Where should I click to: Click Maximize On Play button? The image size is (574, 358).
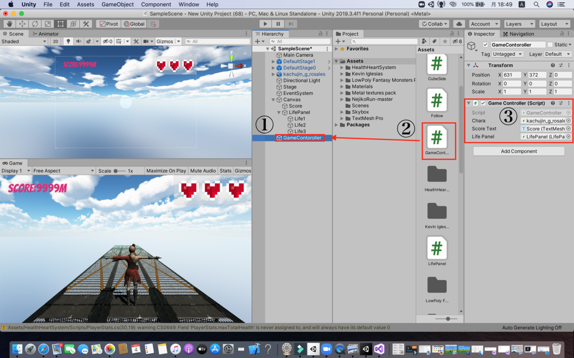pyautogui.click(x=166, y=171)
